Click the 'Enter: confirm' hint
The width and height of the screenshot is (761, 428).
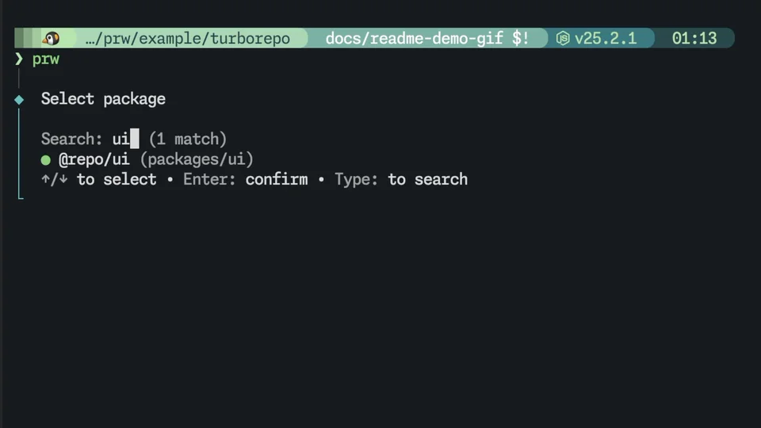(245, 179)
